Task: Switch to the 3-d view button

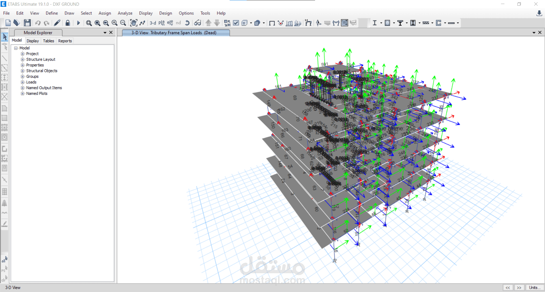Action: 153,23
